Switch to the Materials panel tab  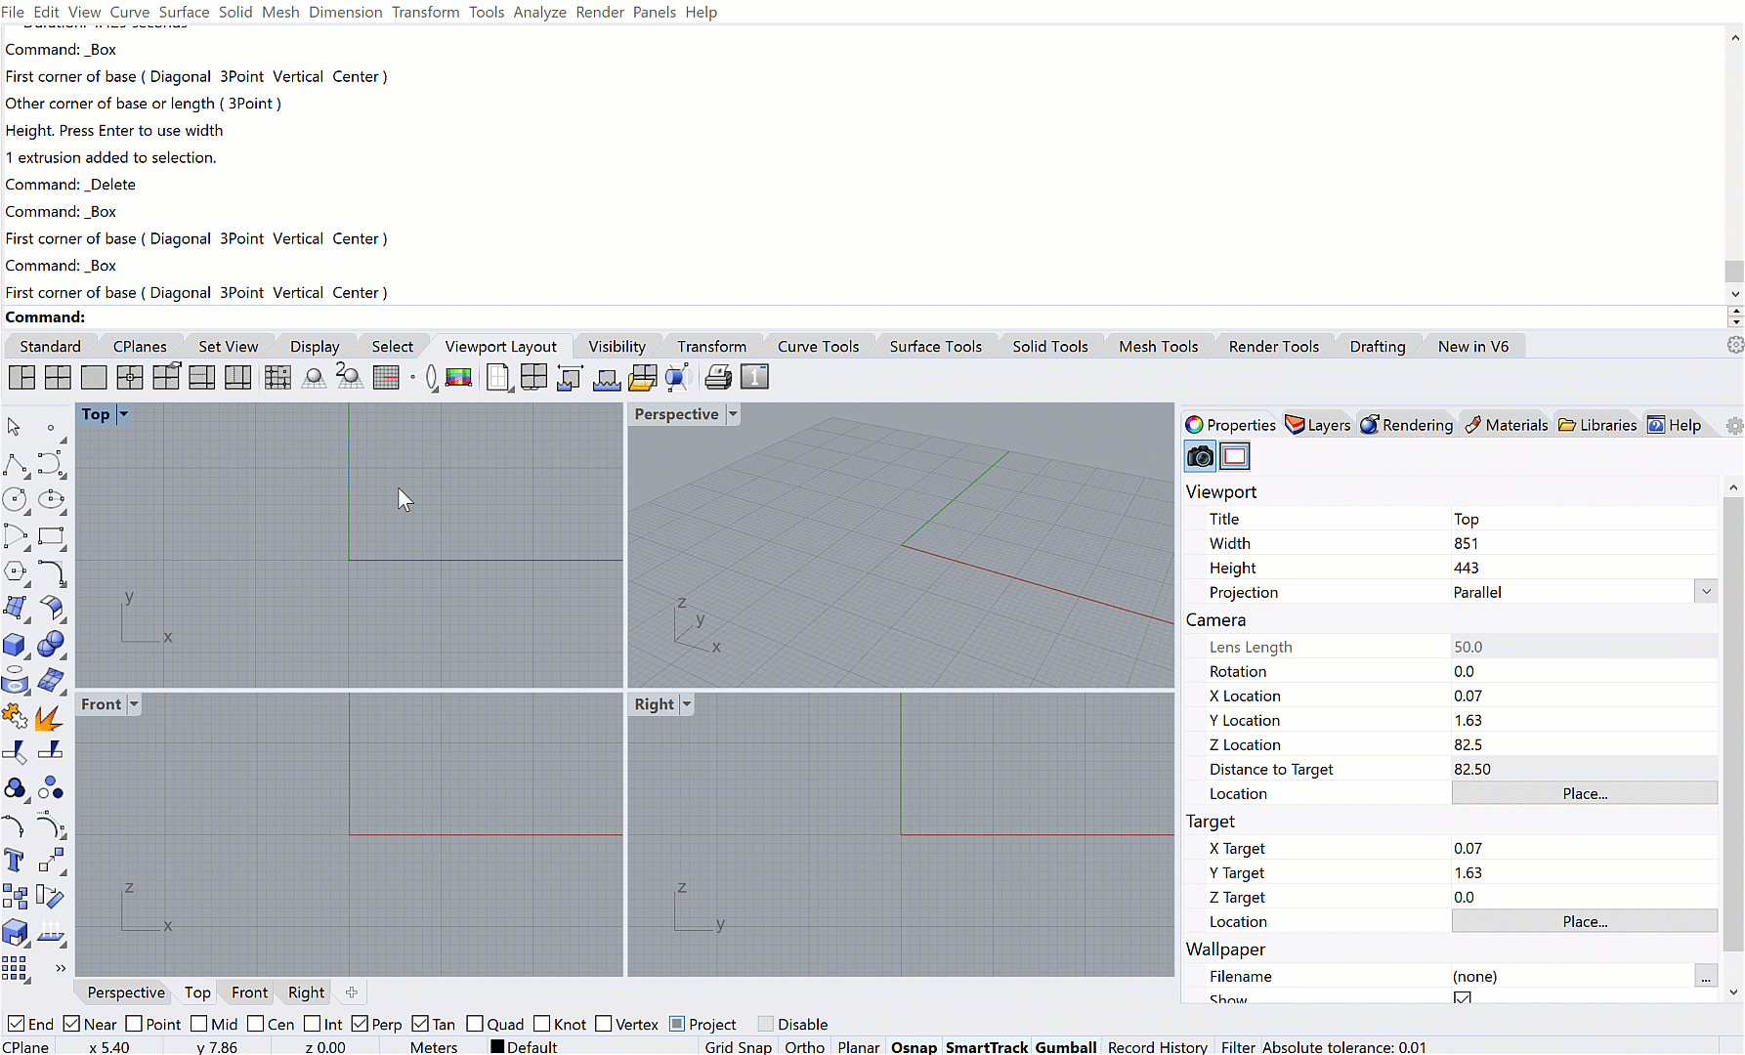coord(1506,425)
